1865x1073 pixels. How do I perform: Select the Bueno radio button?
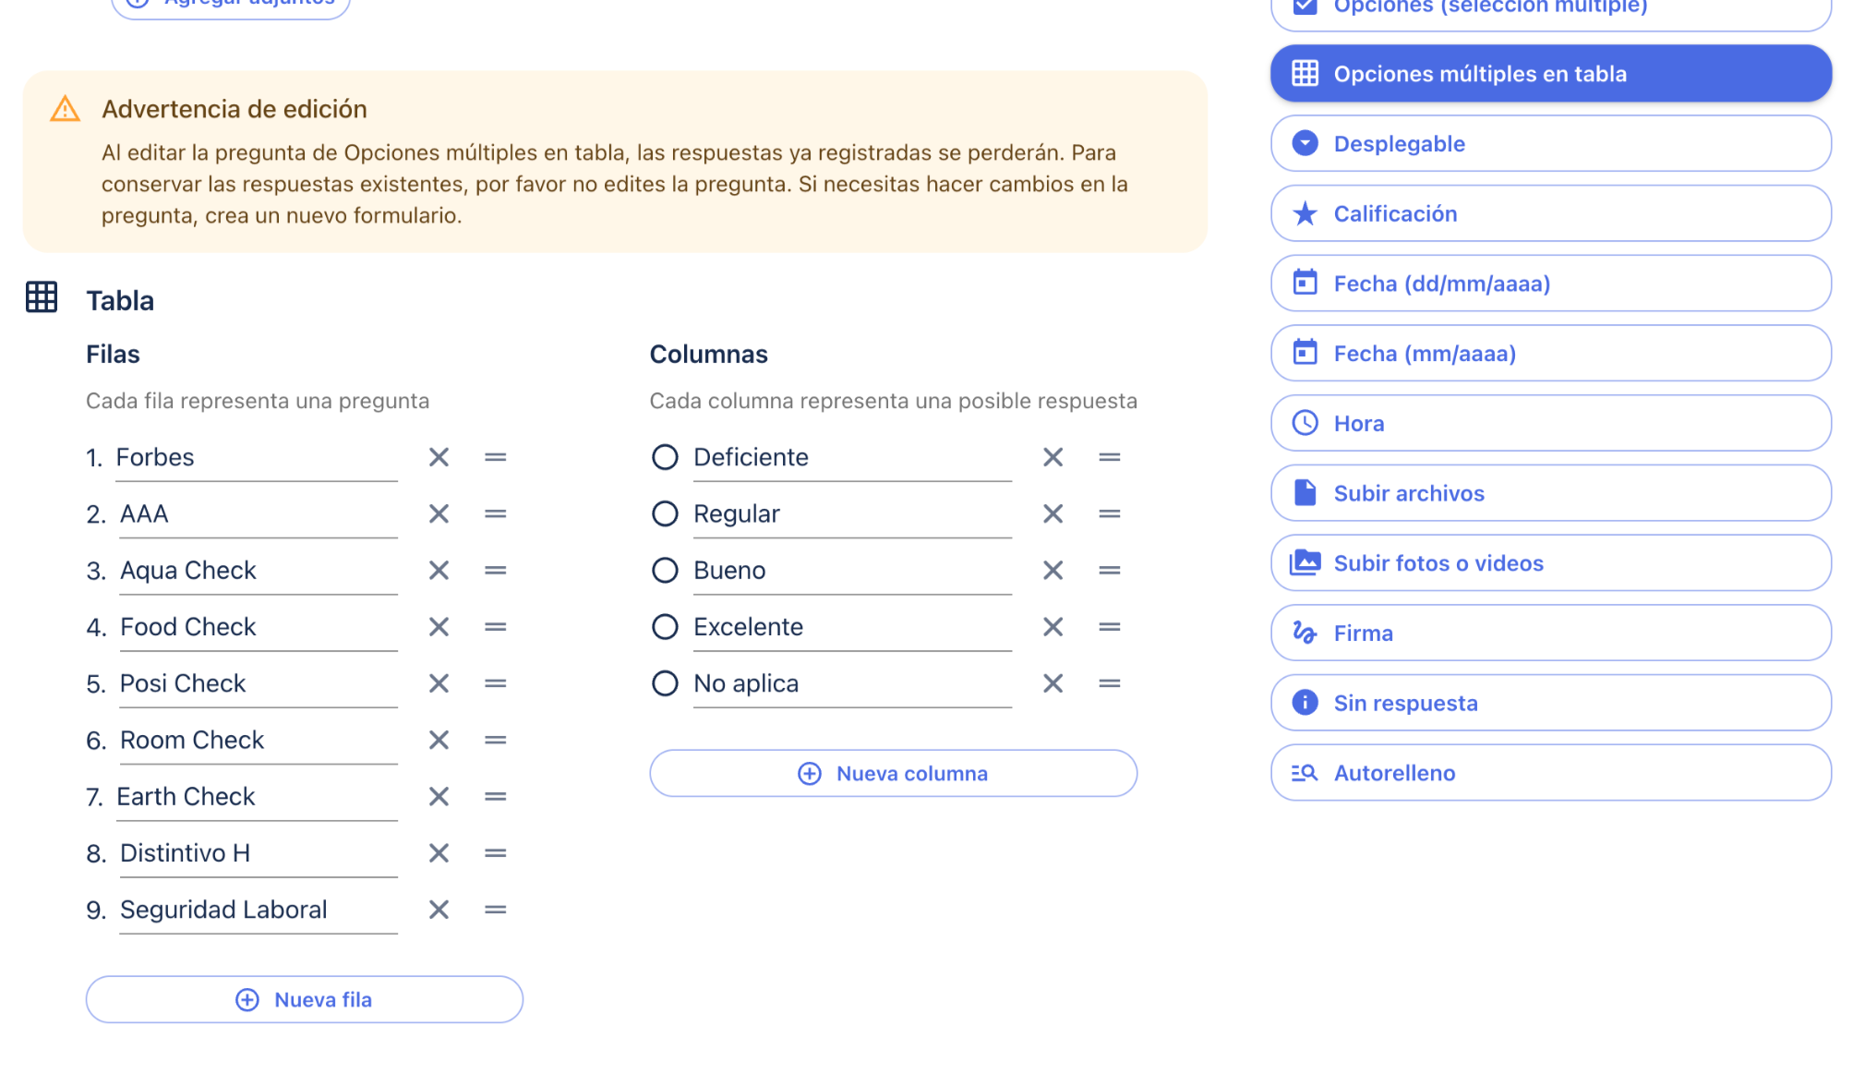(665, 571)
